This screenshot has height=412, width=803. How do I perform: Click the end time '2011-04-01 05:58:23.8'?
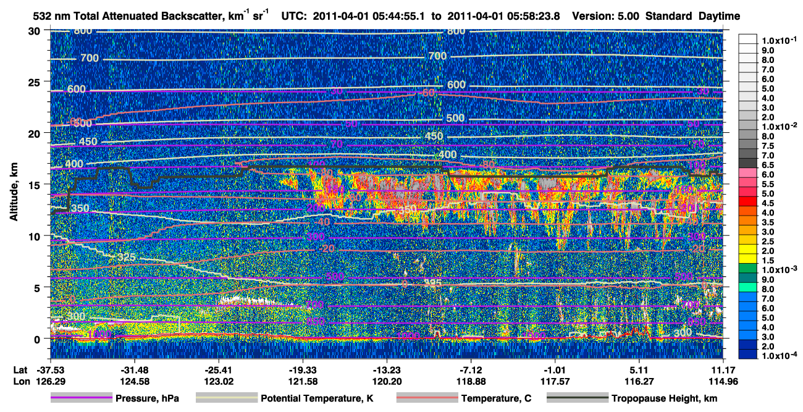503,17
